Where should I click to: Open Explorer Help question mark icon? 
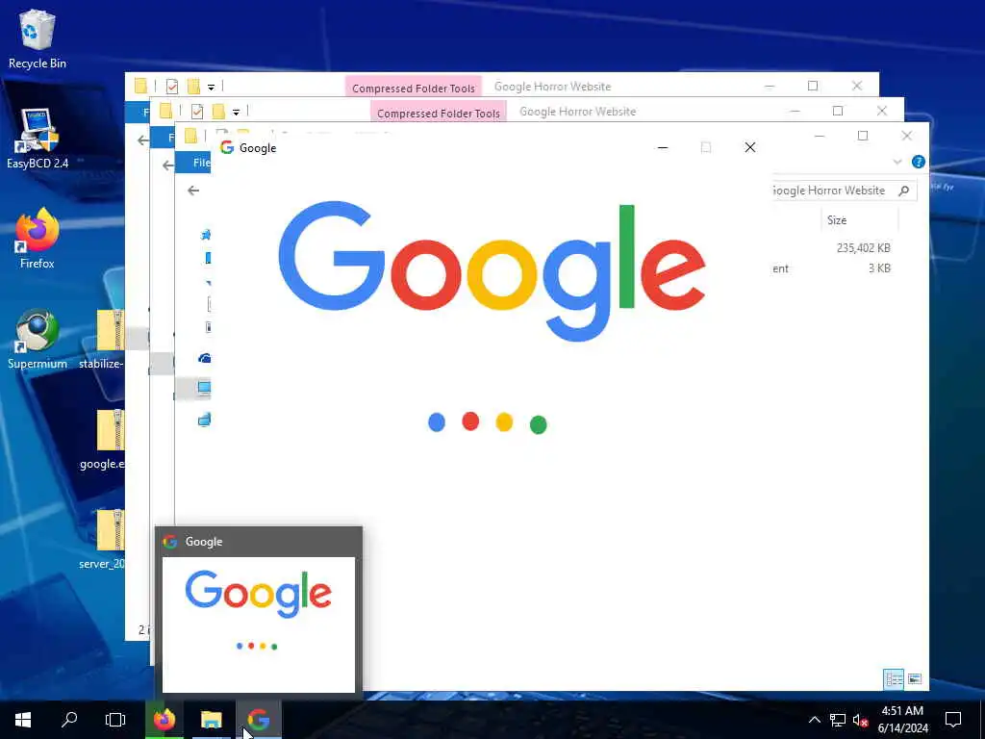pyautogui.click(x=919, y=162)
